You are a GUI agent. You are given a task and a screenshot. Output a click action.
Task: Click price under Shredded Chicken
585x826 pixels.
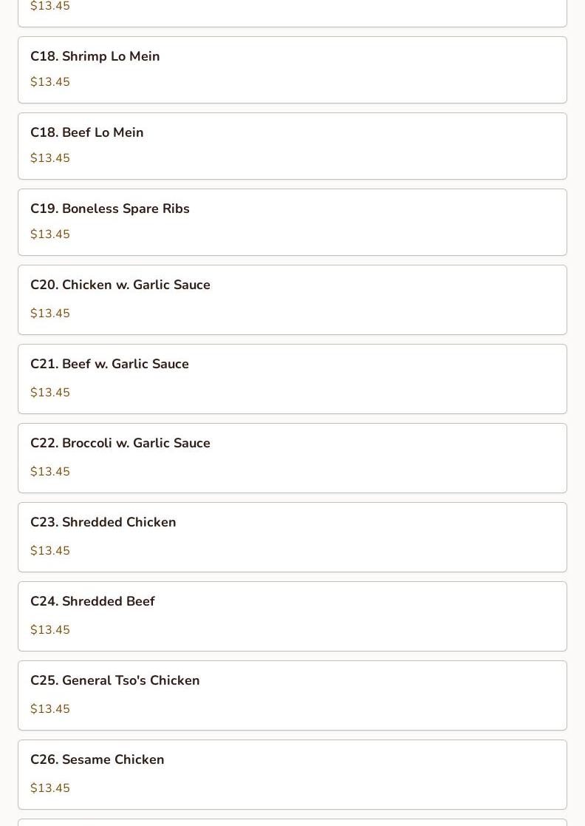pos(50,551)
